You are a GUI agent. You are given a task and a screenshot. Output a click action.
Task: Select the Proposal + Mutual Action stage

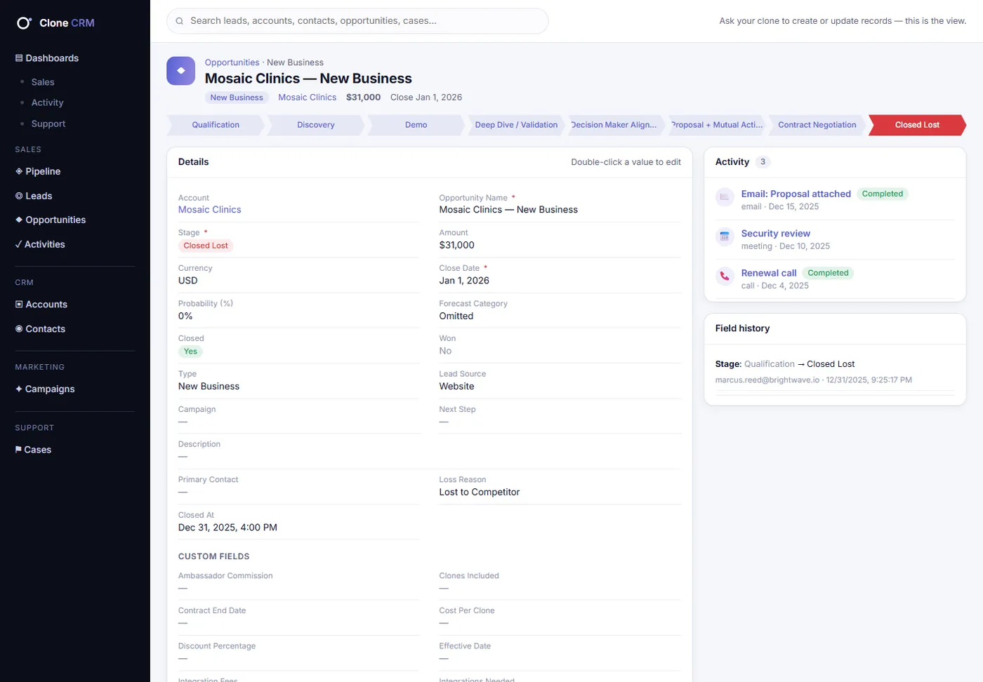click(716, 125)
